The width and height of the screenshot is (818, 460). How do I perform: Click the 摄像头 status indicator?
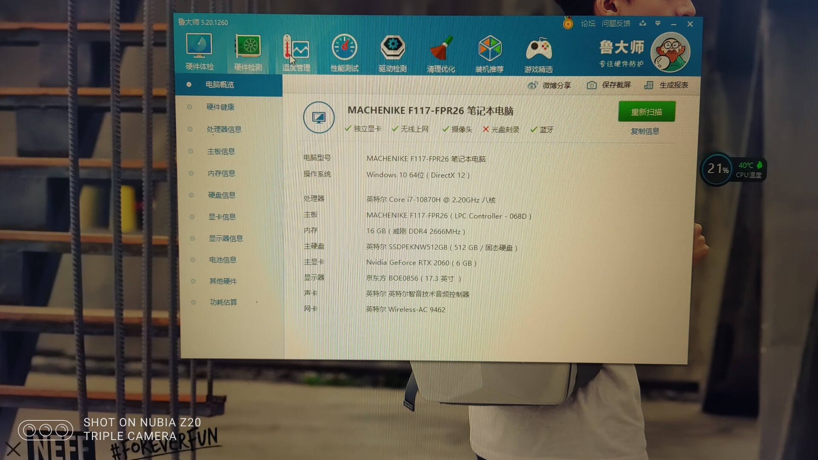457,129
